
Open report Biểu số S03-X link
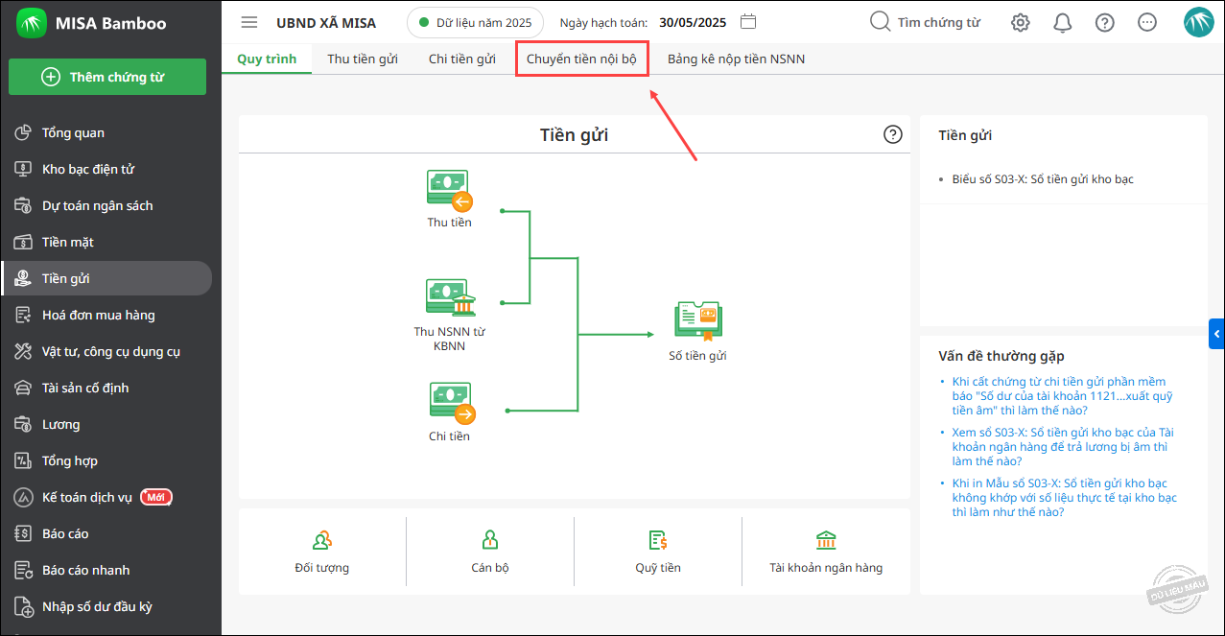click(x=1043, y=179)
